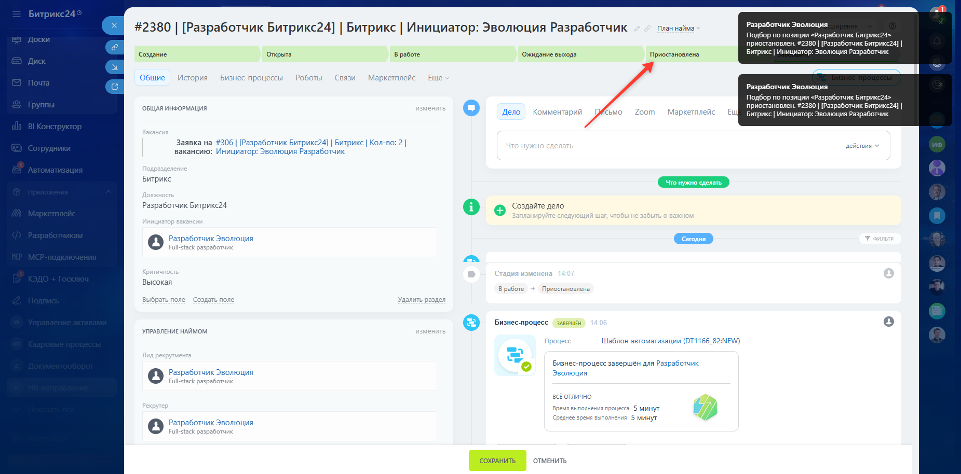Open the Бизнес-процессы tab
The height and width of the screenshot is (474, 961).
[x=251, y=78]
